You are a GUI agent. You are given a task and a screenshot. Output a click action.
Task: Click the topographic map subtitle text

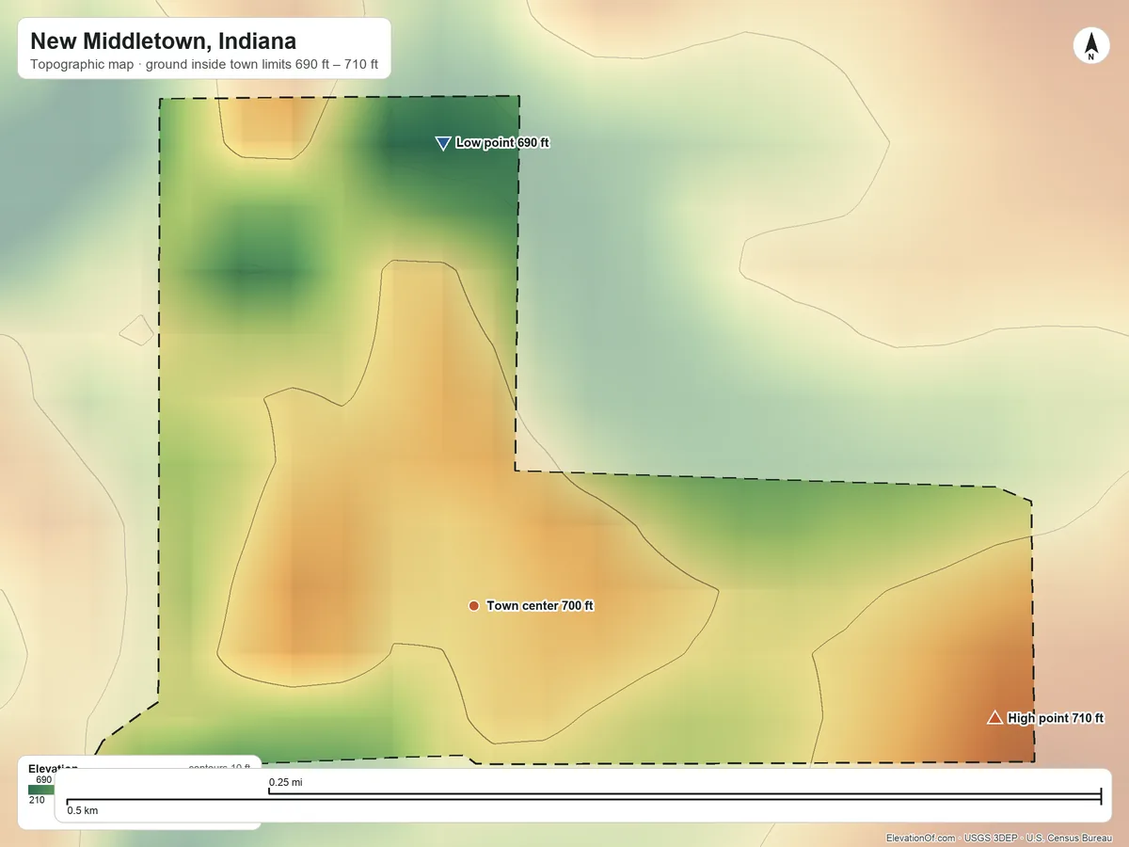204,66
